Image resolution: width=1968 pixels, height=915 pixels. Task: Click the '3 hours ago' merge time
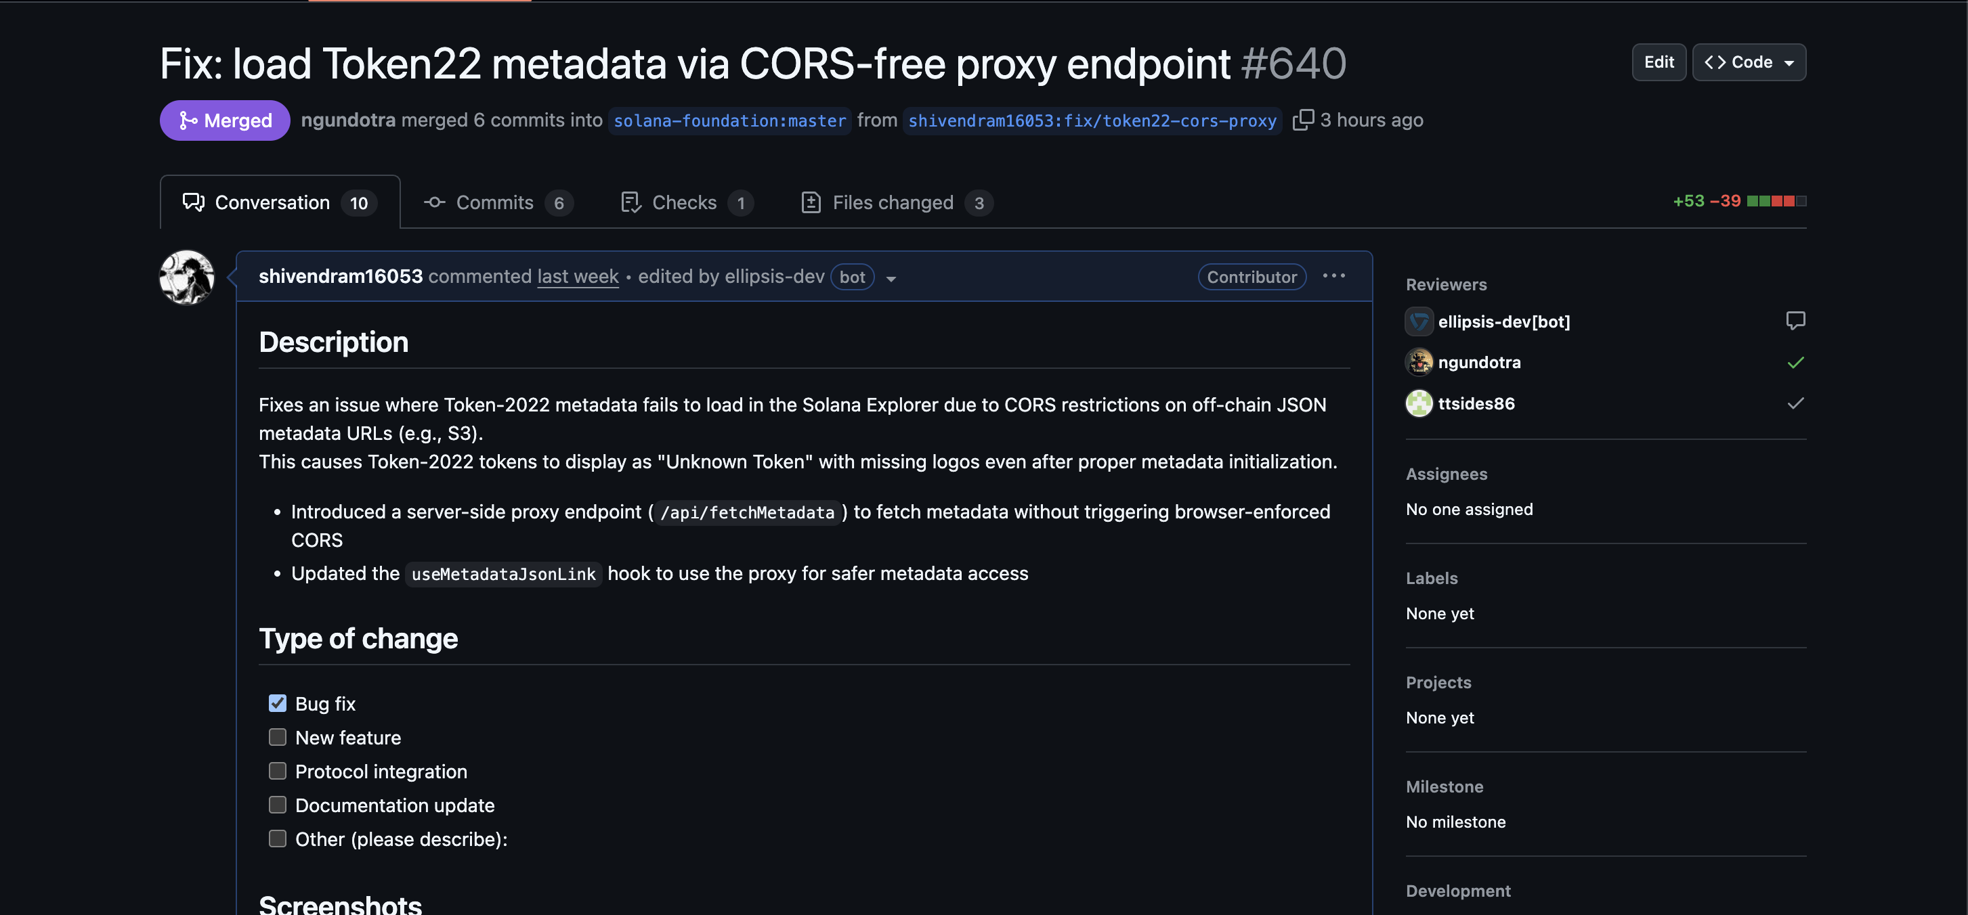pyautogui.click(x=1371, y=120)
